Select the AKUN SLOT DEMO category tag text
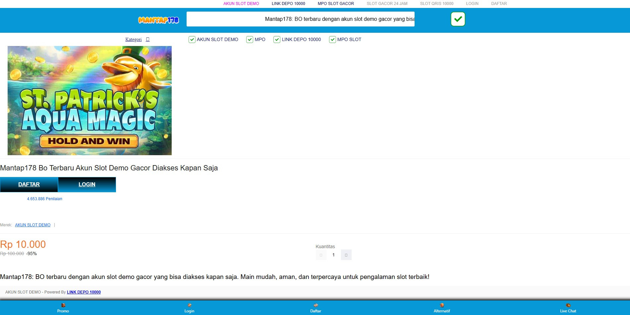630x315 pixels. (x=217, y=39)
